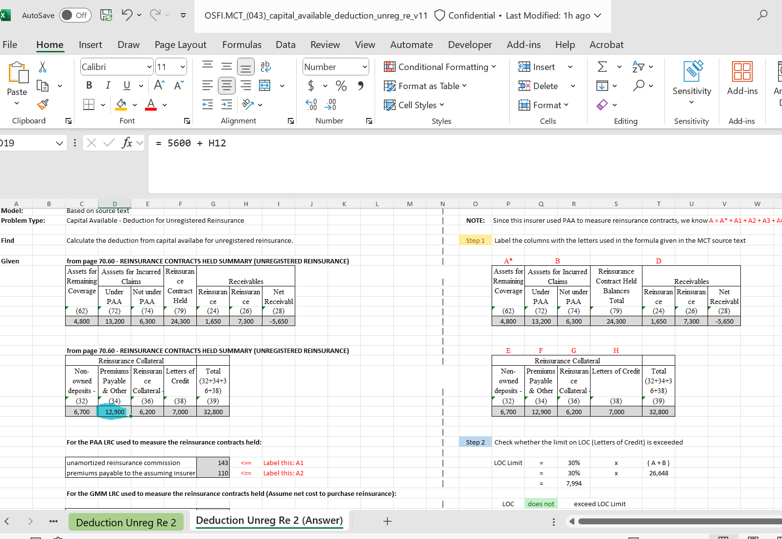
Task: Open the Sensitivity label tool
Action: [691, 81]
